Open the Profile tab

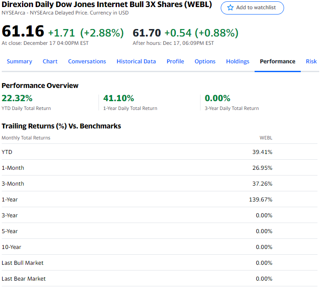(175, 62)
